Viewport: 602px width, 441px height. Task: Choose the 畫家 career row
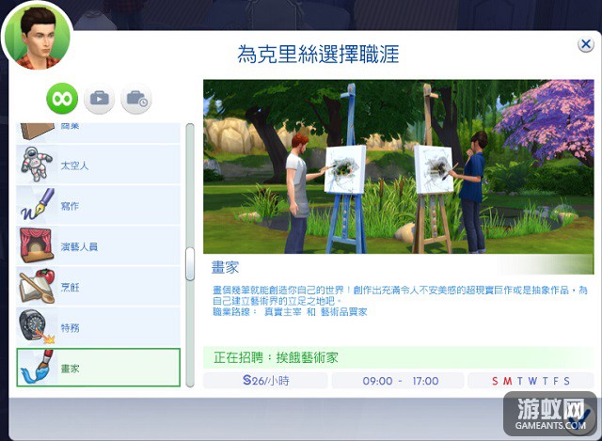click(x=98, y=368)
